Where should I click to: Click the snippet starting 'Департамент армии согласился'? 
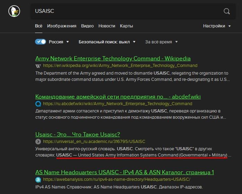[x=131, y=114]
